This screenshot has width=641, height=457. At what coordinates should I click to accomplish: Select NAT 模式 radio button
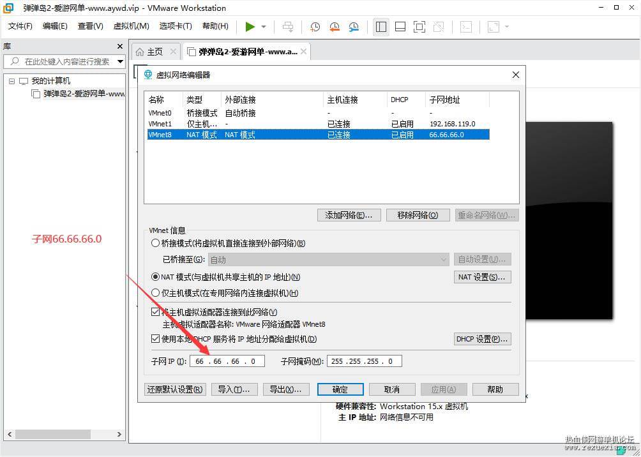tap(155, 277)
